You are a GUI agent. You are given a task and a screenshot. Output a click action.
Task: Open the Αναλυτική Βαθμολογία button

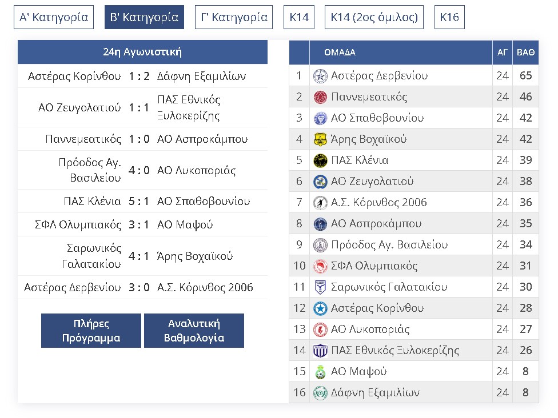coord(194,331)
